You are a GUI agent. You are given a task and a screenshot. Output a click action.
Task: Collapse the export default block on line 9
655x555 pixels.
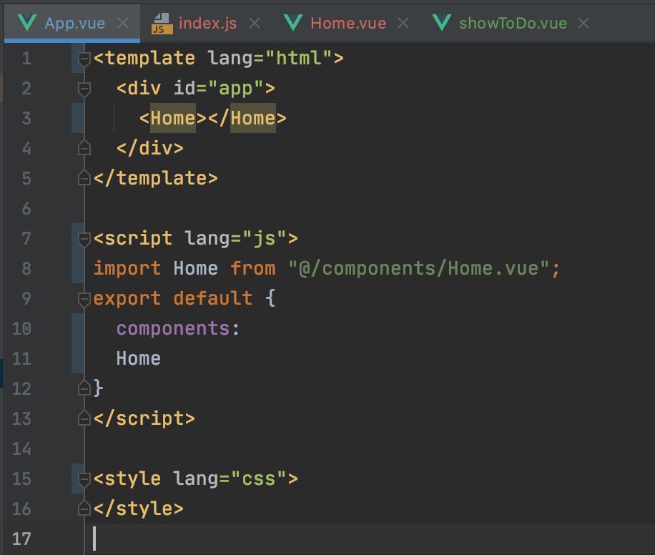(84, 299)
